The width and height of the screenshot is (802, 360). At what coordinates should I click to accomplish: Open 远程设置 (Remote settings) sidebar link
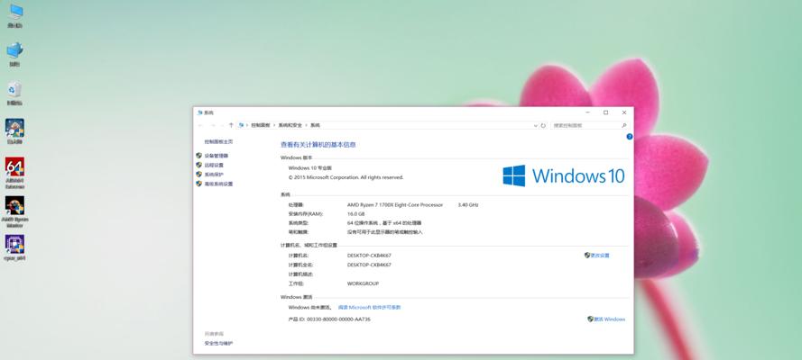[214, 166]
